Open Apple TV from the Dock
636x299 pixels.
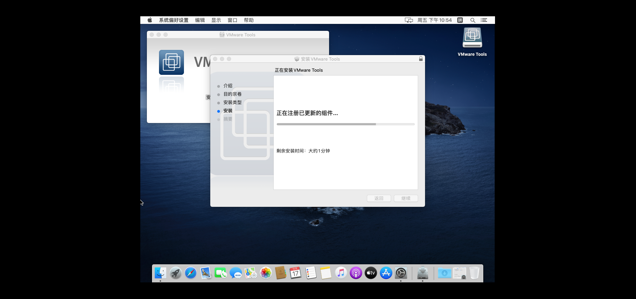[371, 273]
